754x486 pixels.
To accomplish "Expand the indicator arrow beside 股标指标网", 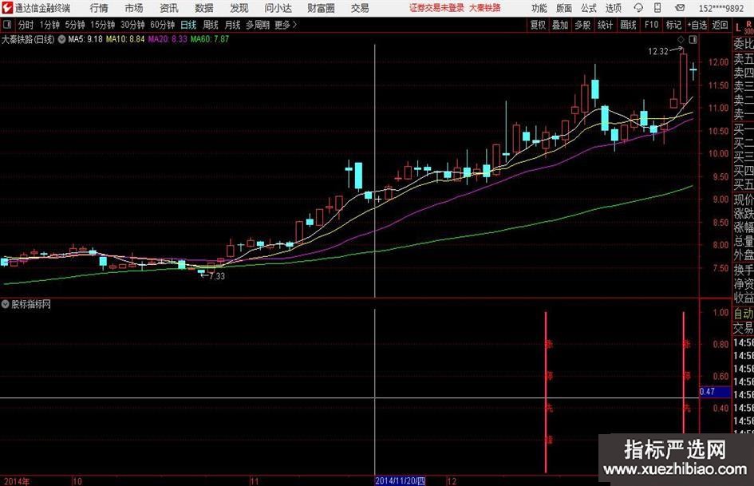I will click(6, 304).
